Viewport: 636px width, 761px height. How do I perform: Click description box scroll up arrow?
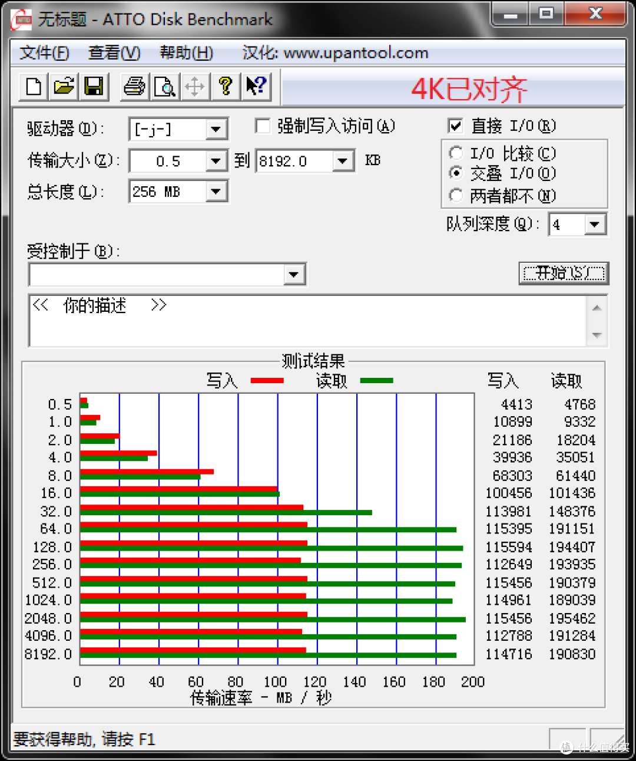click(597, 308)
